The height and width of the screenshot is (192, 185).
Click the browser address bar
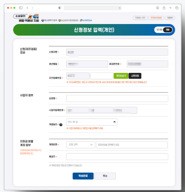92,8
